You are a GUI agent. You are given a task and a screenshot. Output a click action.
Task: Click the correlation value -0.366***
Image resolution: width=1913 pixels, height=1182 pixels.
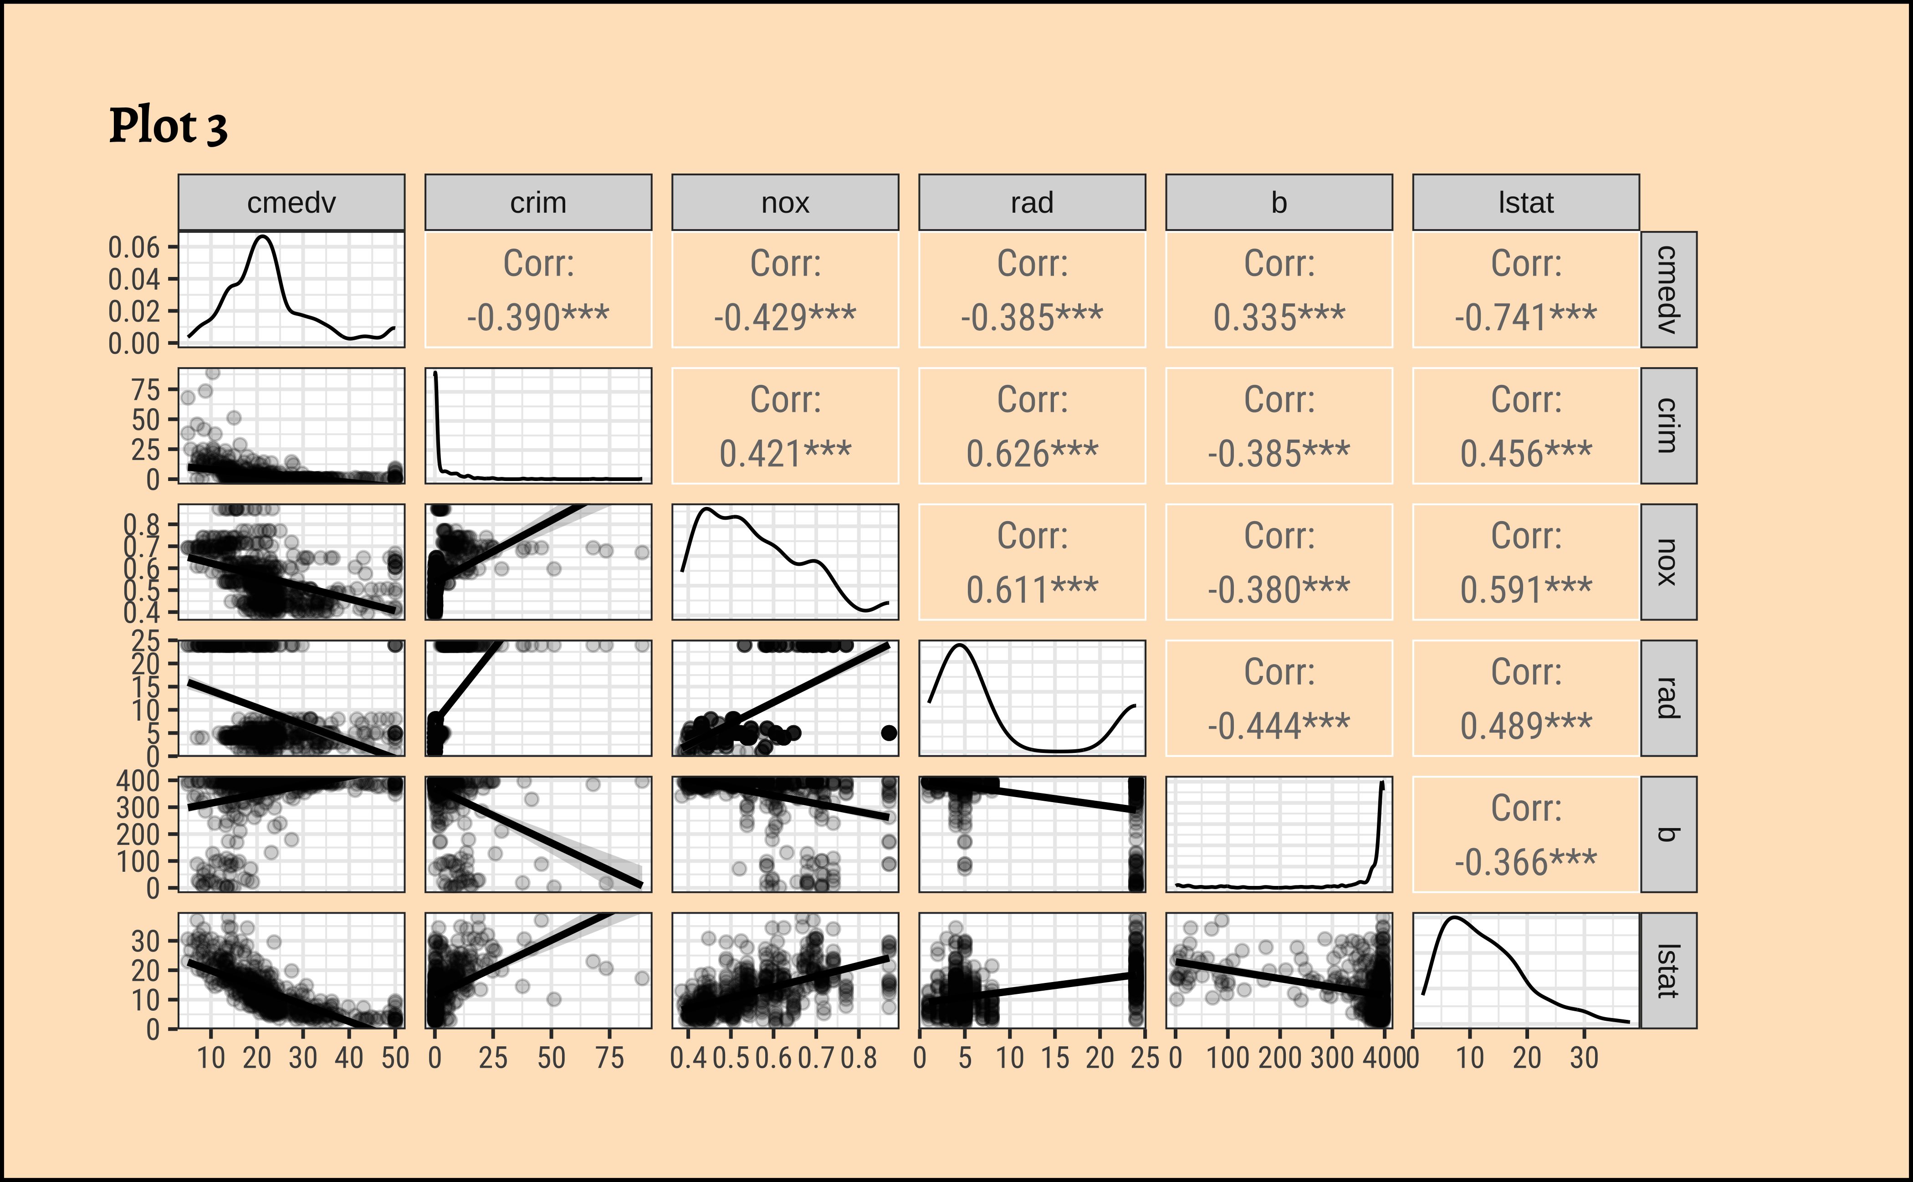click(1525, 861)
